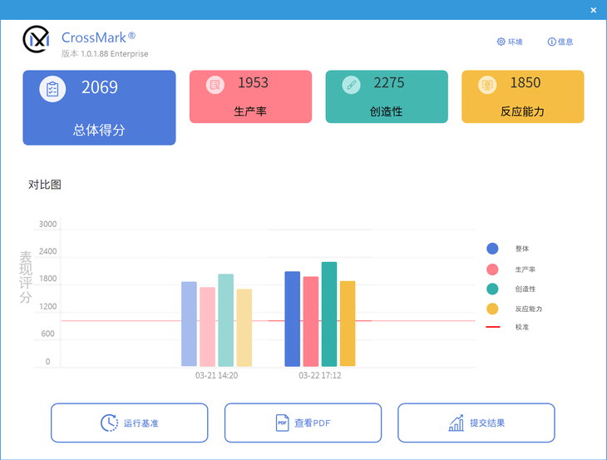Open report via 查看PDF button

pos(303,423)
